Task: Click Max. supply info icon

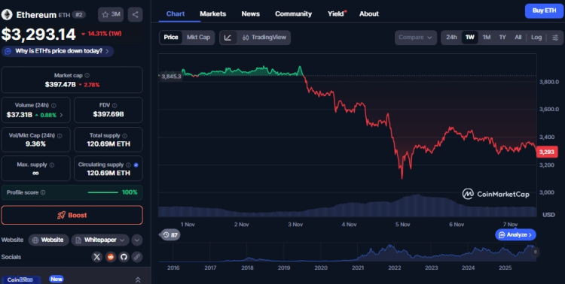Action: (52, 165)
